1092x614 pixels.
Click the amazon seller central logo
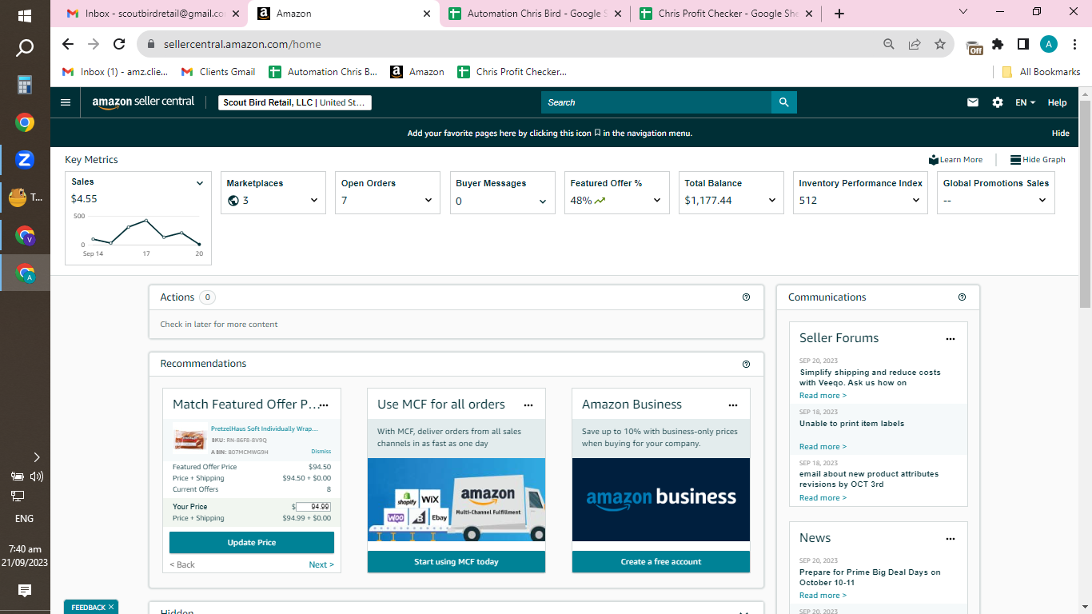click(143, 102)
